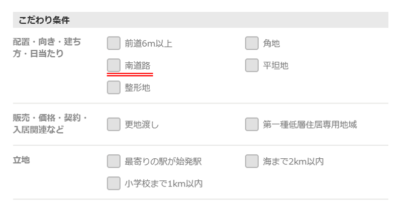Click the 海まで2km以内 label text
The width and height of the screenshot is (402, 206).
pos(293,162)
